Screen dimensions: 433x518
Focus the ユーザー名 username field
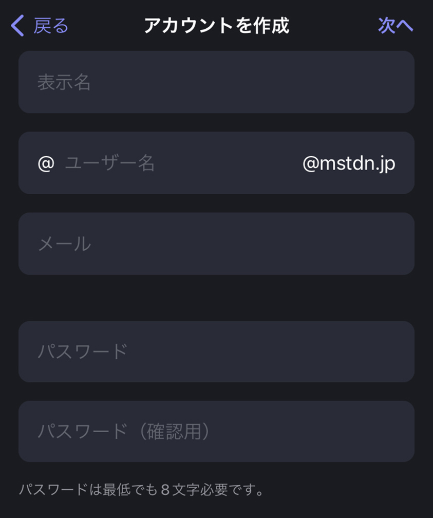coord(216,163)
